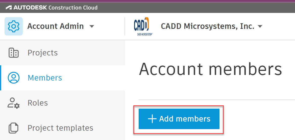This screenshot has width=295, height=140.
Task: Click the Construction Cloud wordmark in header
Action: pyautogui.click(x=73, y=8)
